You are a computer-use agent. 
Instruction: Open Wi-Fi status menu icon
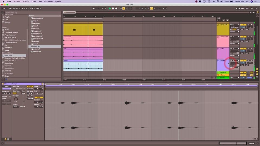(x=218, y=2)
